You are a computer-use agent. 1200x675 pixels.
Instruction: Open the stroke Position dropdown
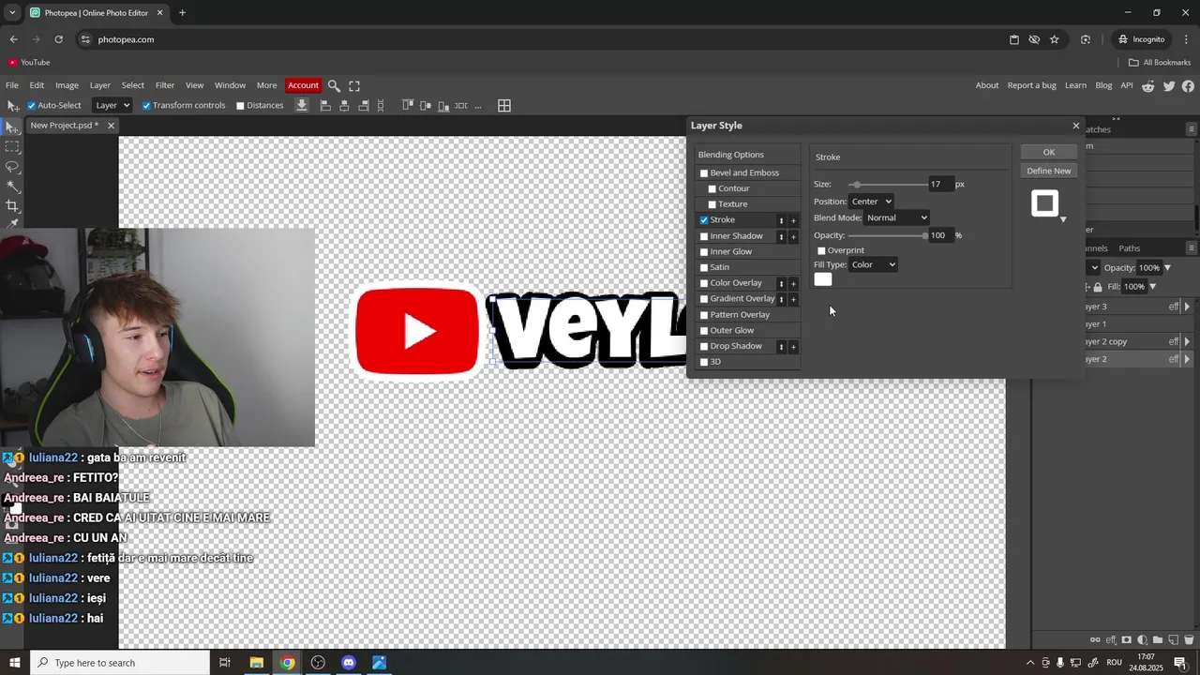(872, 202)
